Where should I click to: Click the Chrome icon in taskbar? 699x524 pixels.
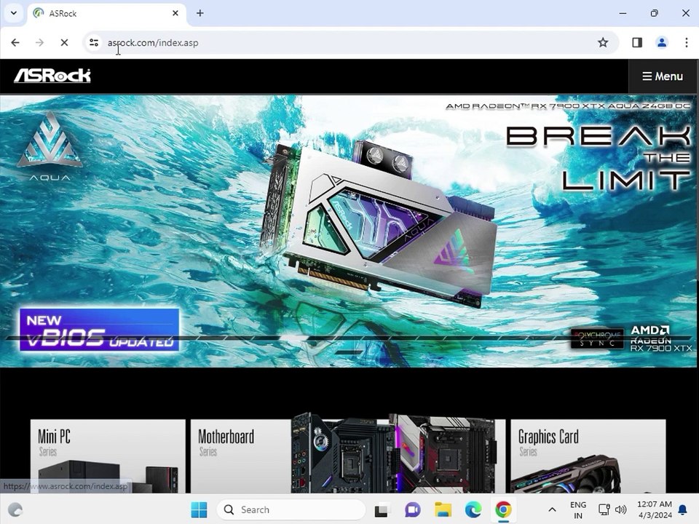pyautogui.click(x=503, y=509)
